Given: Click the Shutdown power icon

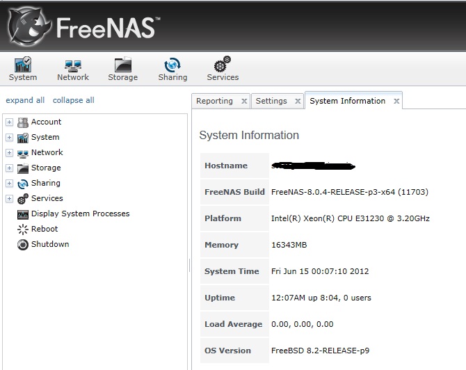Looking at the screenshot, I should pos(23,245).
